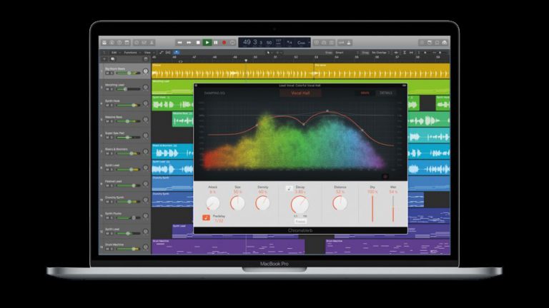Open the Edit menu in tracks area
549x308 pixels.
(x=115, y=52)
